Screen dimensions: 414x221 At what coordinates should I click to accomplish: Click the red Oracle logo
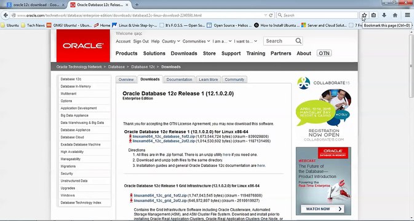[x=83, y=46]
